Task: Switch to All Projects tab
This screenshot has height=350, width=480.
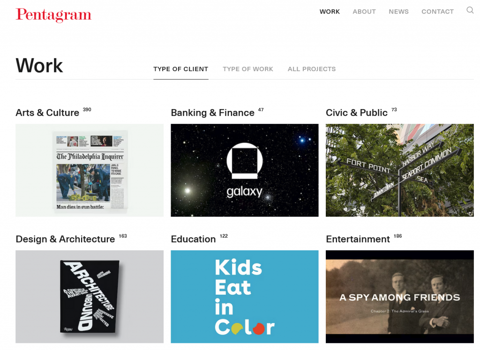Action: (312, 69)
